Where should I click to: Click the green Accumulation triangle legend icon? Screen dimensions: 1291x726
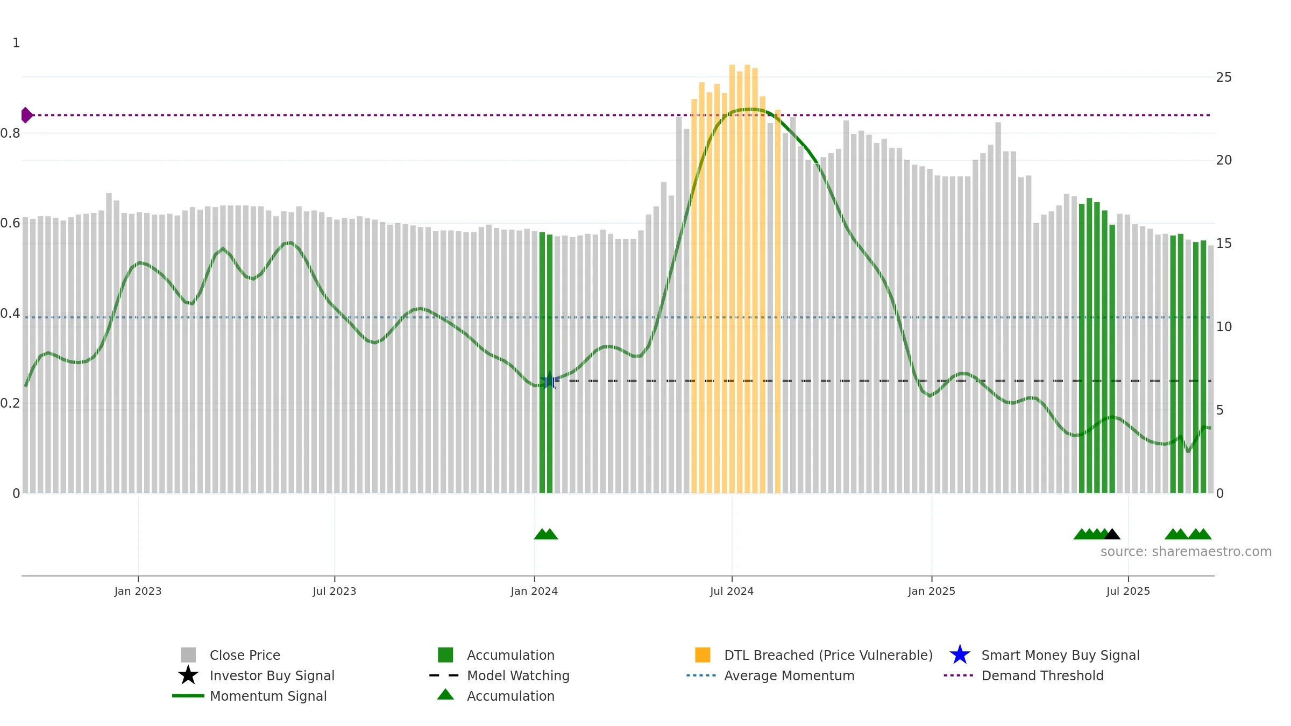(445, 695)
